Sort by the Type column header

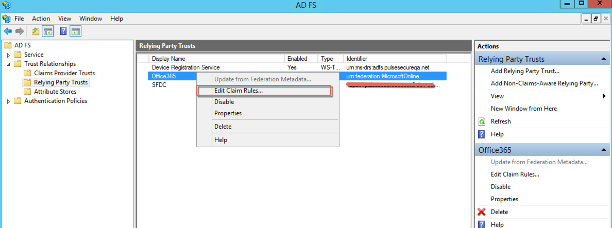(x=330, y=59)
